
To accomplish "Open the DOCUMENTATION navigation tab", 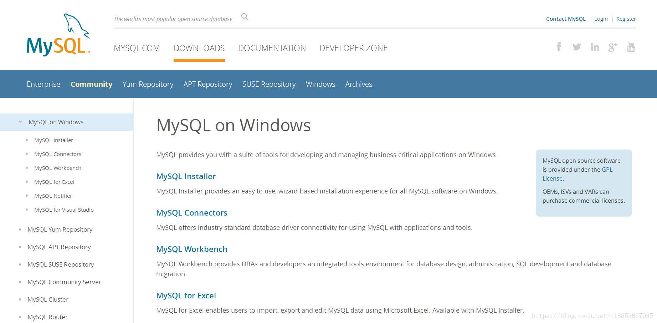I will (x=272, y=48).
